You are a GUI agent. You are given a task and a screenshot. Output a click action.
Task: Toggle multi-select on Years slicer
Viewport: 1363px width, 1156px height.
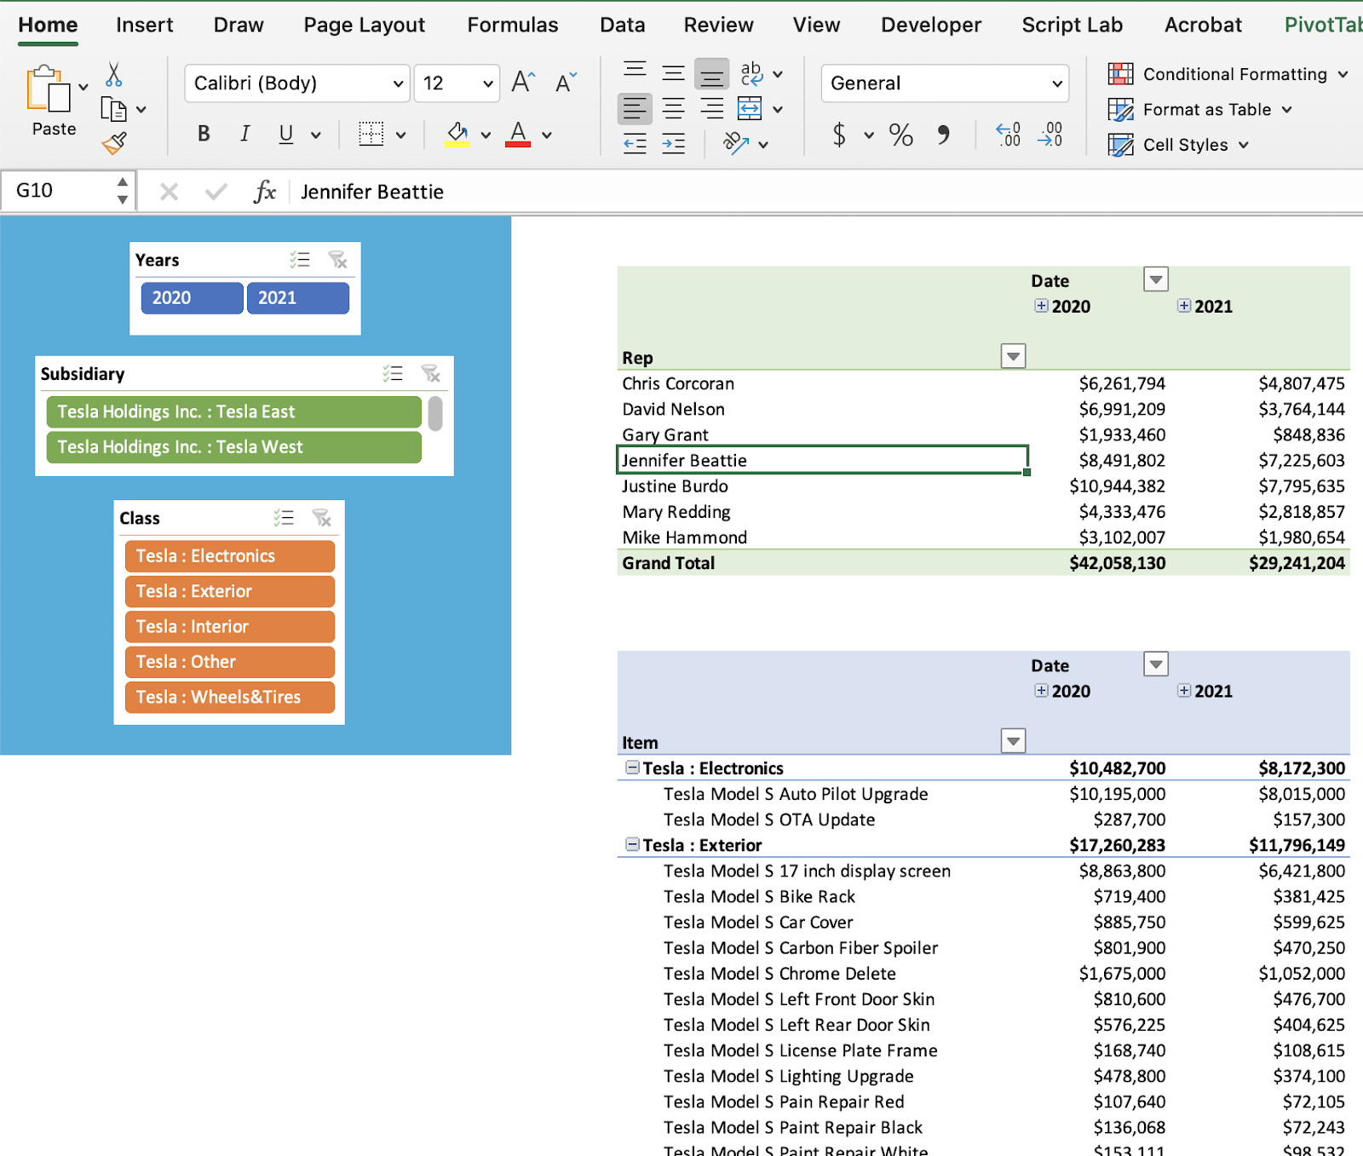pyautogui.click(x=300, y=260)
